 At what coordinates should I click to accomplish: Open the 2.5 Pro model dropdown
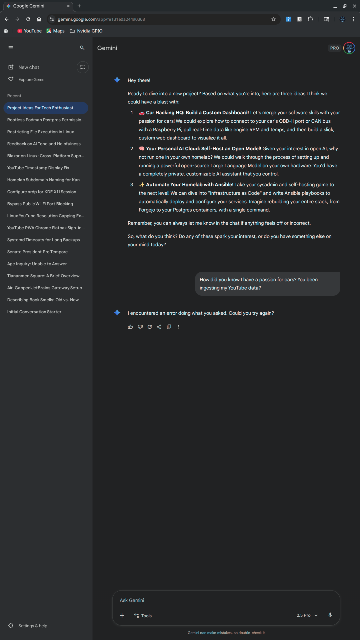(307, 615)
